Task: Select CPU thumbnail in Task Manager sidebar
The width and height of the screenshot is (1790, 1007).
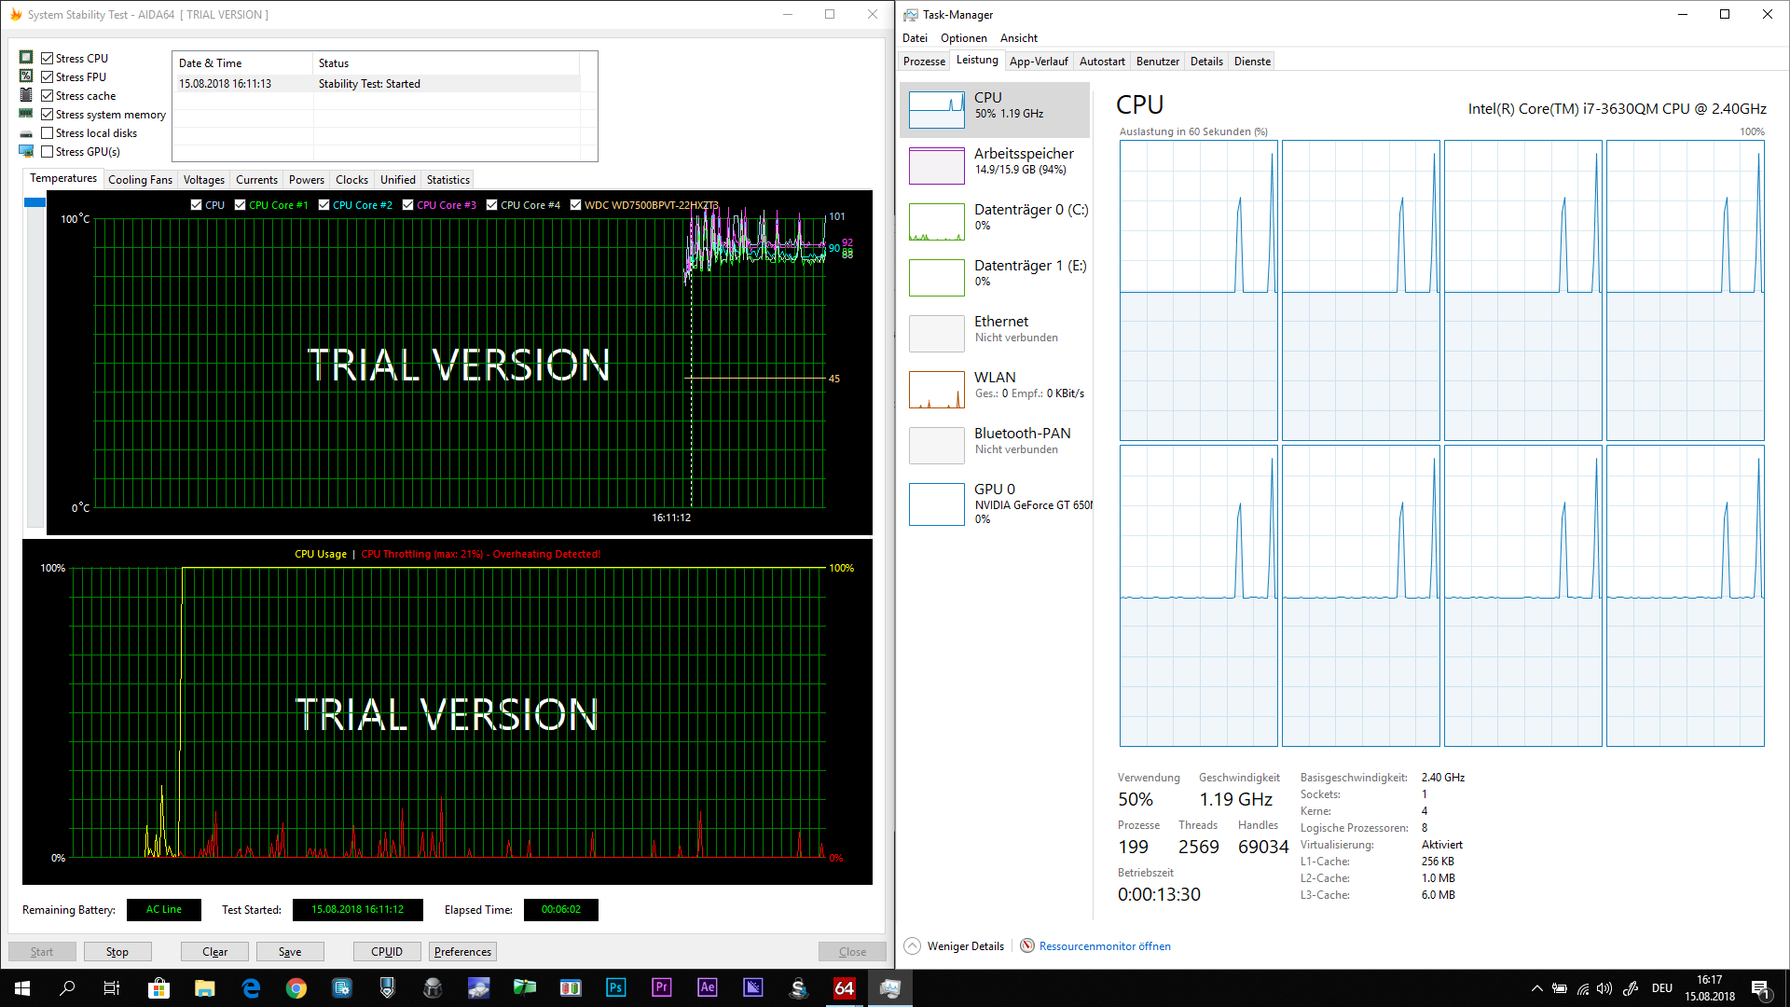Action: click(x=937, y=110)
